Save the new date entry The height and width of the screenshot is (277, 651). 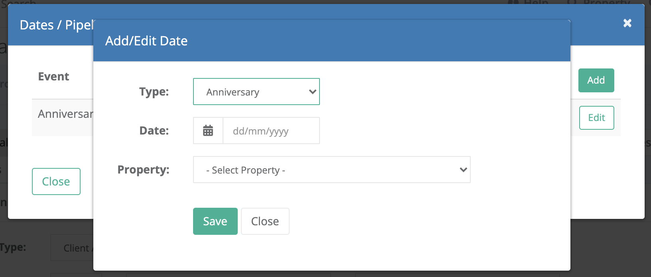[215, 221]
